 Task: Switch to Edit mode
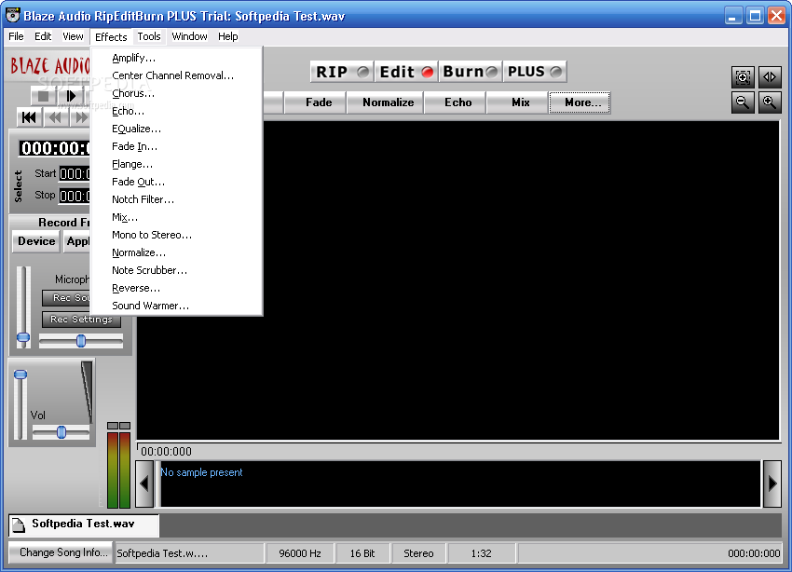click(x=406, y=72)
